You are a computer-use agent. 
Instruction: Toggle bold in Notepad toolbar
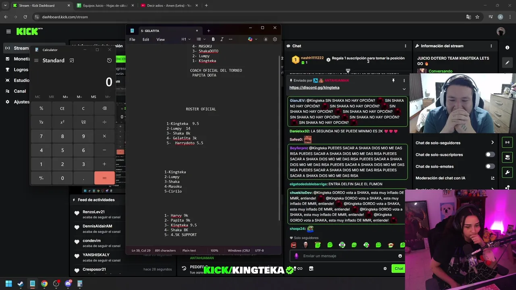(x=213, y=39)
